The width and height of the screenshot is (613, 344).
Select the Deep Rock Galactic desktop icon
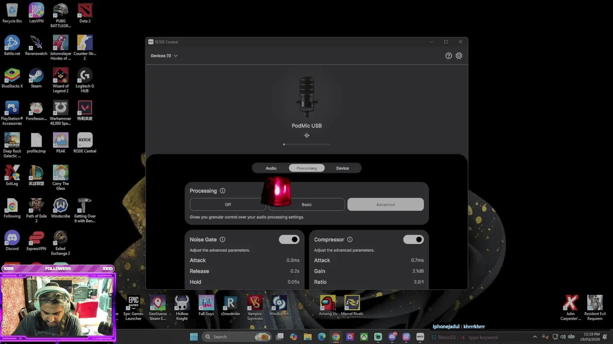(x=12, y=145)
